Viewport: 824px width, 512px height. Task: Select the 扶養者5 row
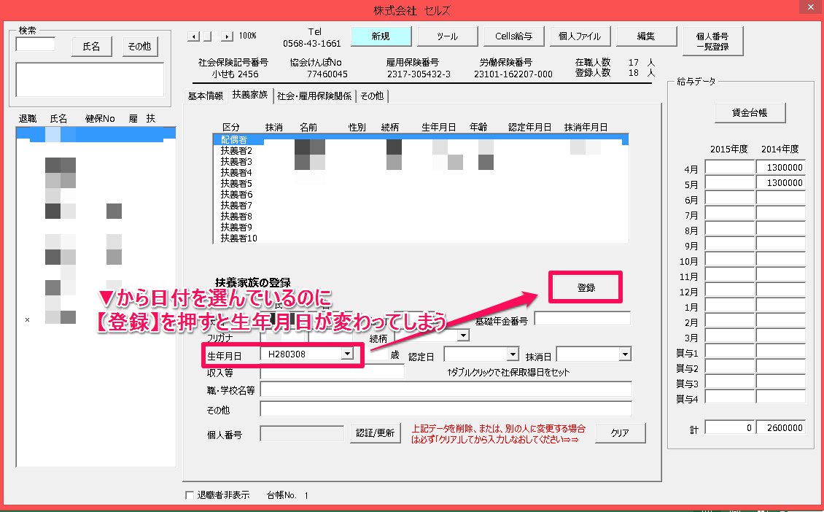(x=421, y=184)
